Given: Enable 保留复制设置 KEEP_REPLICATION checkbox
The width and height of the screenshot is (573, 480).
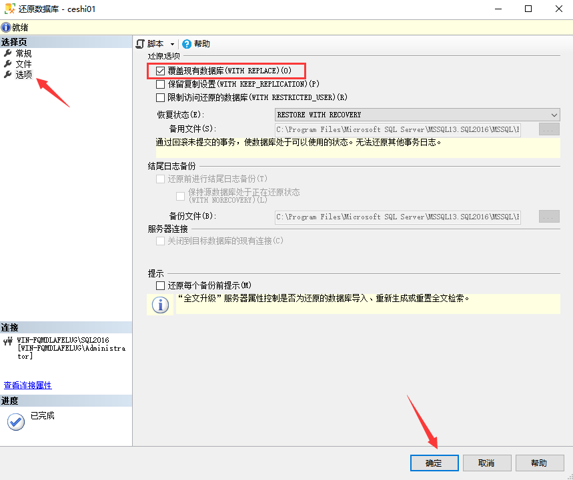Looking at the screenshot, I should pyautogui.click(x=160, y=84).
